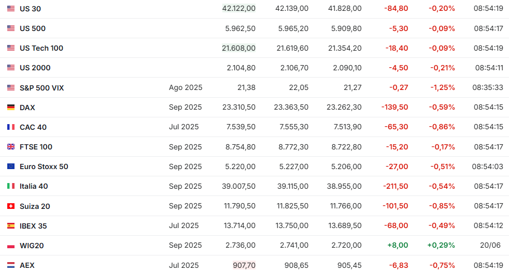Open the S&P 500 VIX link
Screen dimensions: 509x272
coord(42,88)
